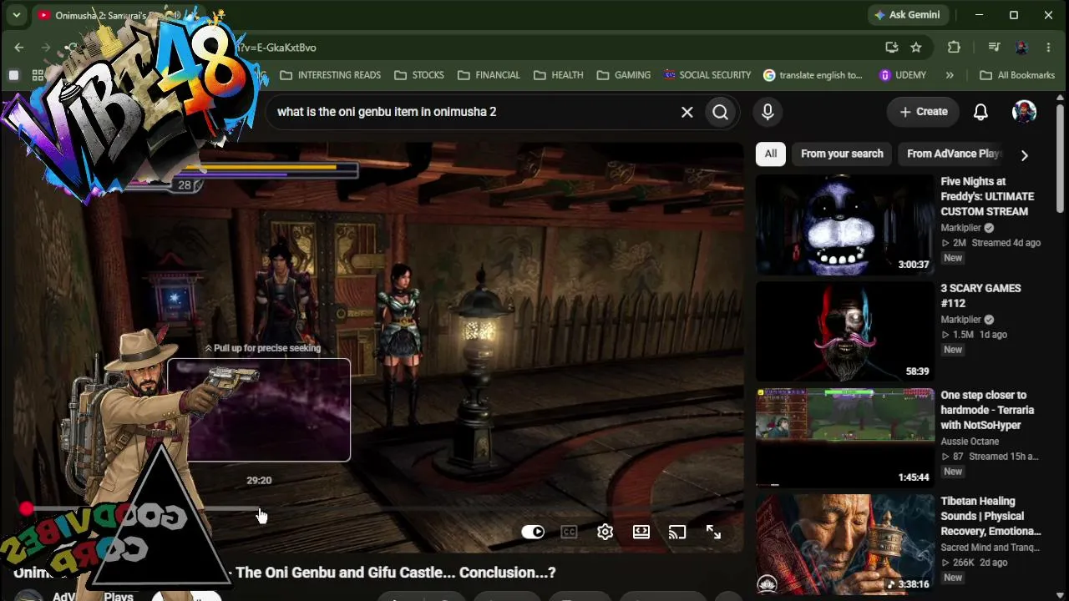Open the Markiplier channel under 3 SCARY GAMES
This screenshot has height=601, width=1069.
(960, 320)
